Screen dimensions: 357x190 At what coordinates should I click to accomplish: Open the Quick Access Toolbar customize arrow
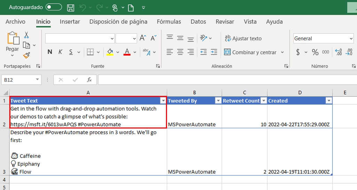(143, 8)
